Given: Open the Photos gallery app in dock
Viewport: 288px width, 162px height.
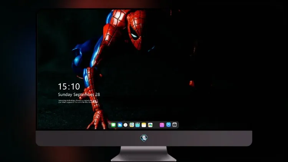Looking at the screenshot, I should tap(150, 125).
